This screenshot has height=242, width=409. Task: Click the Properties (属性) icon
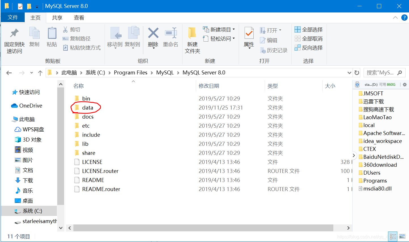pos(249,33)
